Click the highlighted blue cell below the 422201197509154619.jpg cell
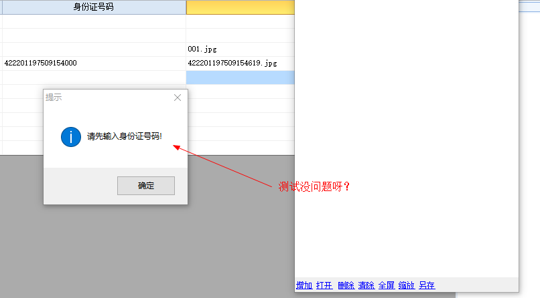Screen dimensions: 540x298 [241, 78]
